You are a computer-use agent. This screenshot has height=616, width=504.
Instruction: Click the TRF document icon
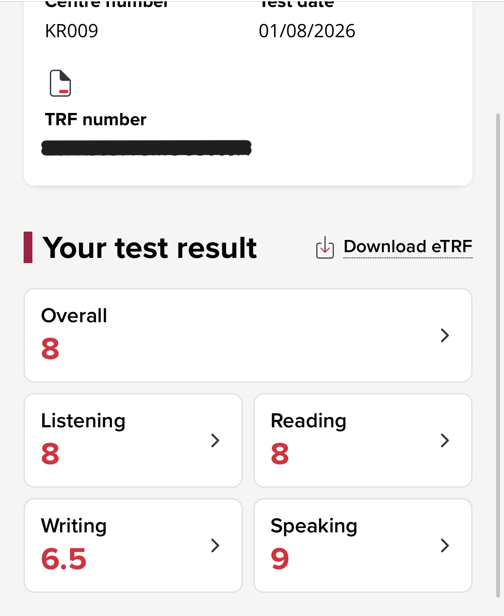point(60,83)
